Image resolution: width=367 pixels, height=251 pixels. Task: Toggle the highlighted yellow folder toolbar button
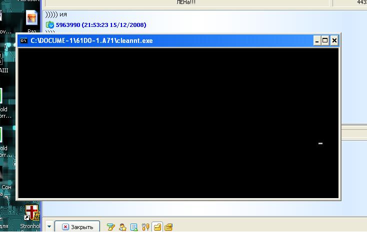point(157,227)
